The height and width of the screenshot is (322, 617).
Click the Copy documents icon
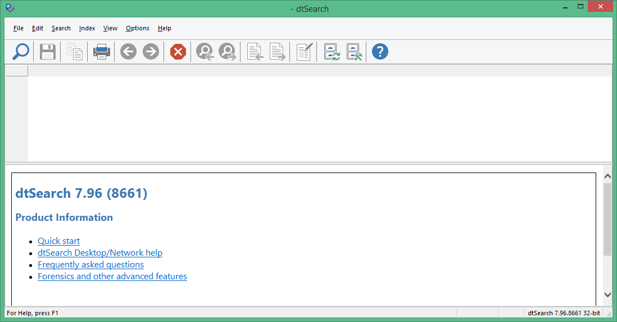point(74,52)
